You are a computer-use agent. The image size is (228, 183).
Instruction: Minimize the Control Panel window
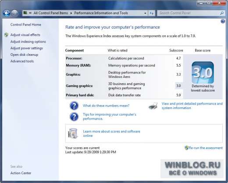(x=201, y=3)
